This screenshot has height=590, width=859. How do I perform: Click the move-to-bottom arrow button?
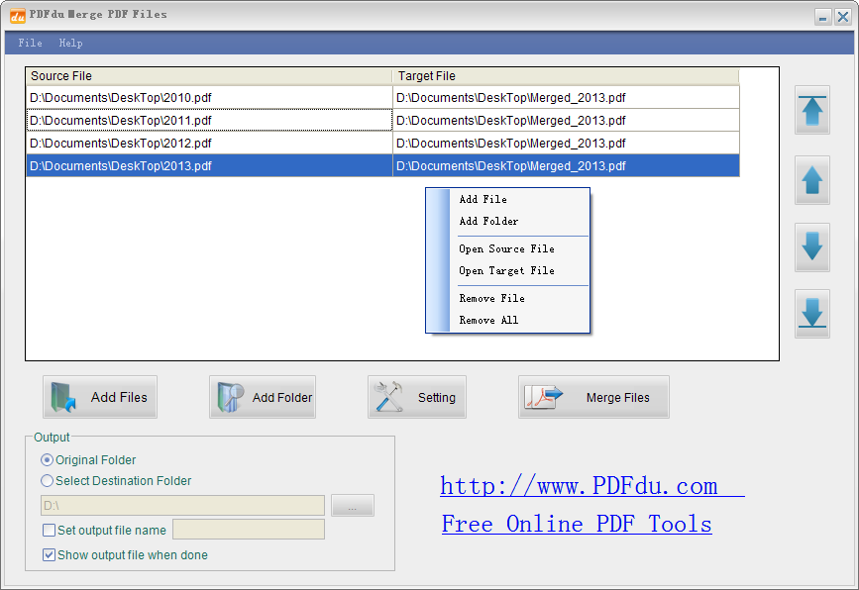coord(811,314)
